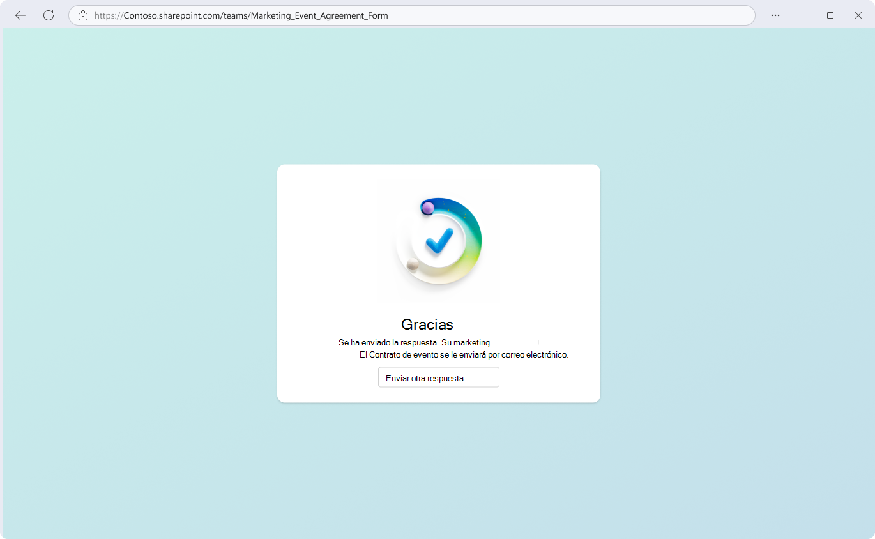Image resolution: width=875 pixels, height=539 pixels.
Task: Click the checkmark confirmation graphic
Action: pos(439,241)
